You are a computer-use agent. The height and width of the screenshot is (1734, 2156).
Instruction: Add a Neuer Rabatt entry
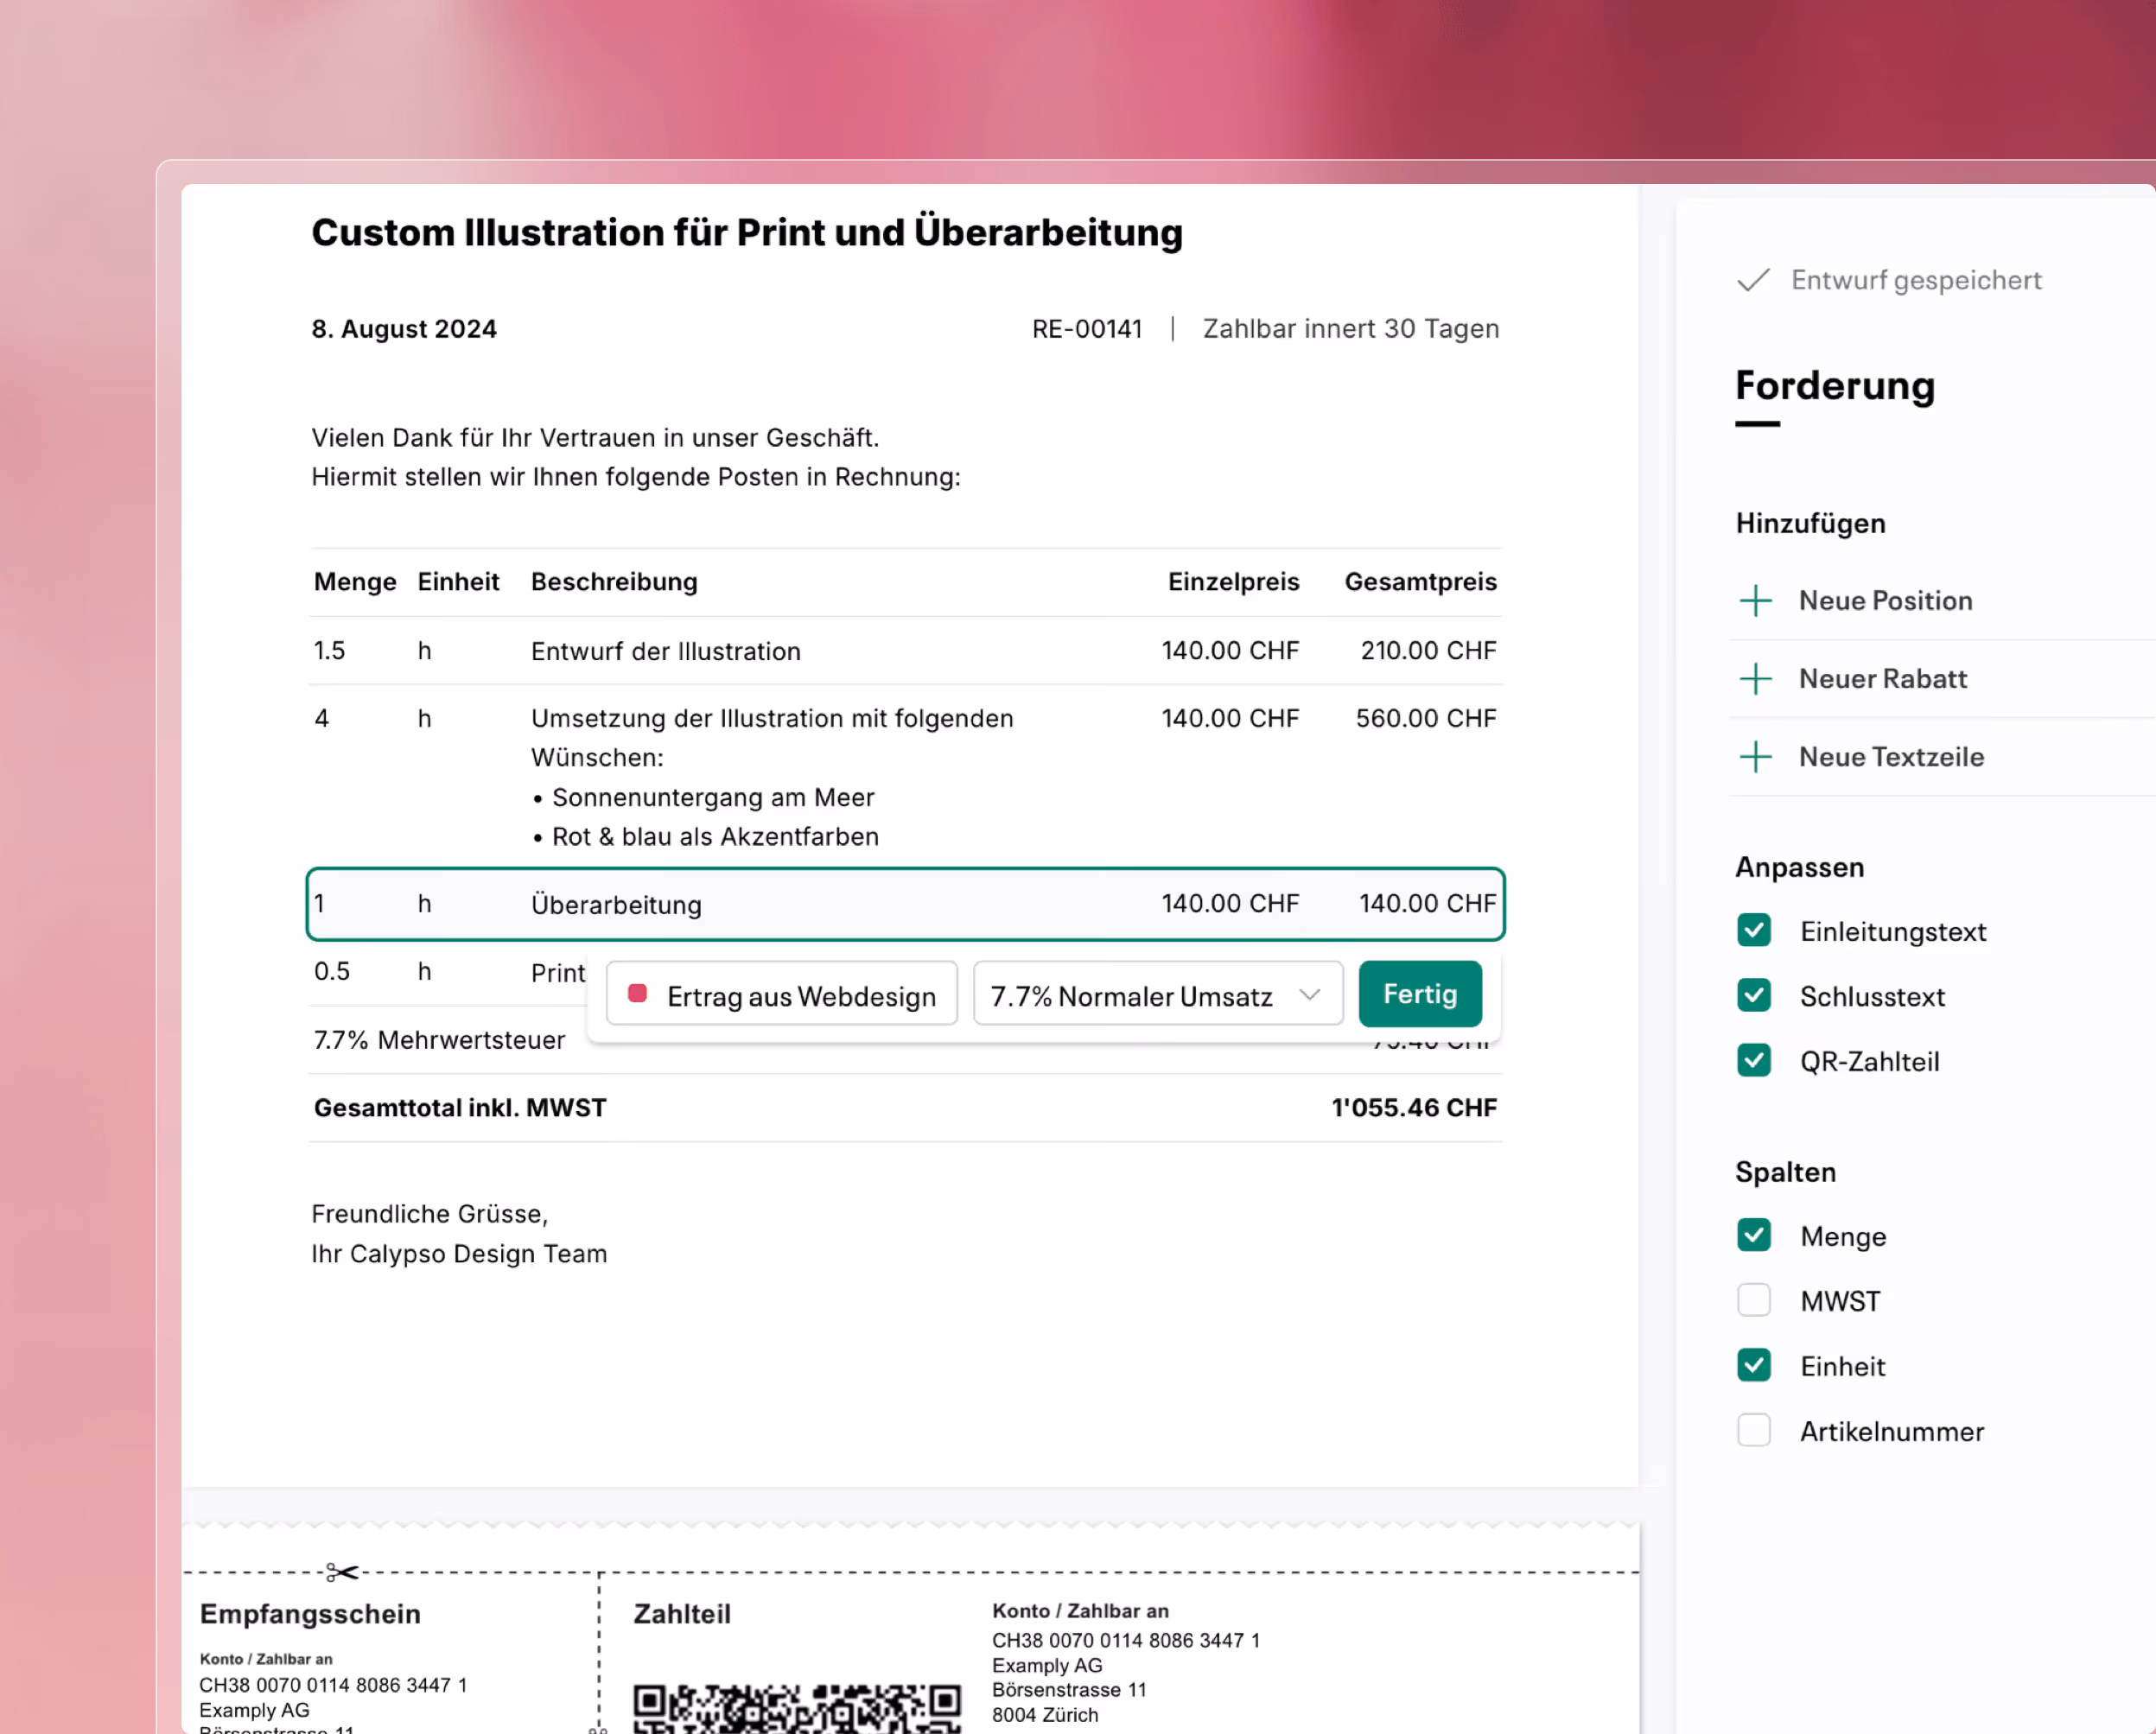(1882, 679)
